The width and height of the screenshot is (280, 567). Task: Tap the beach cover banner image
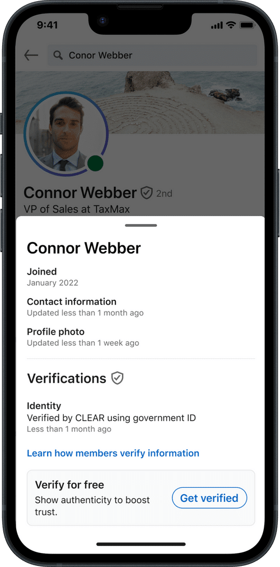(140, 102)
